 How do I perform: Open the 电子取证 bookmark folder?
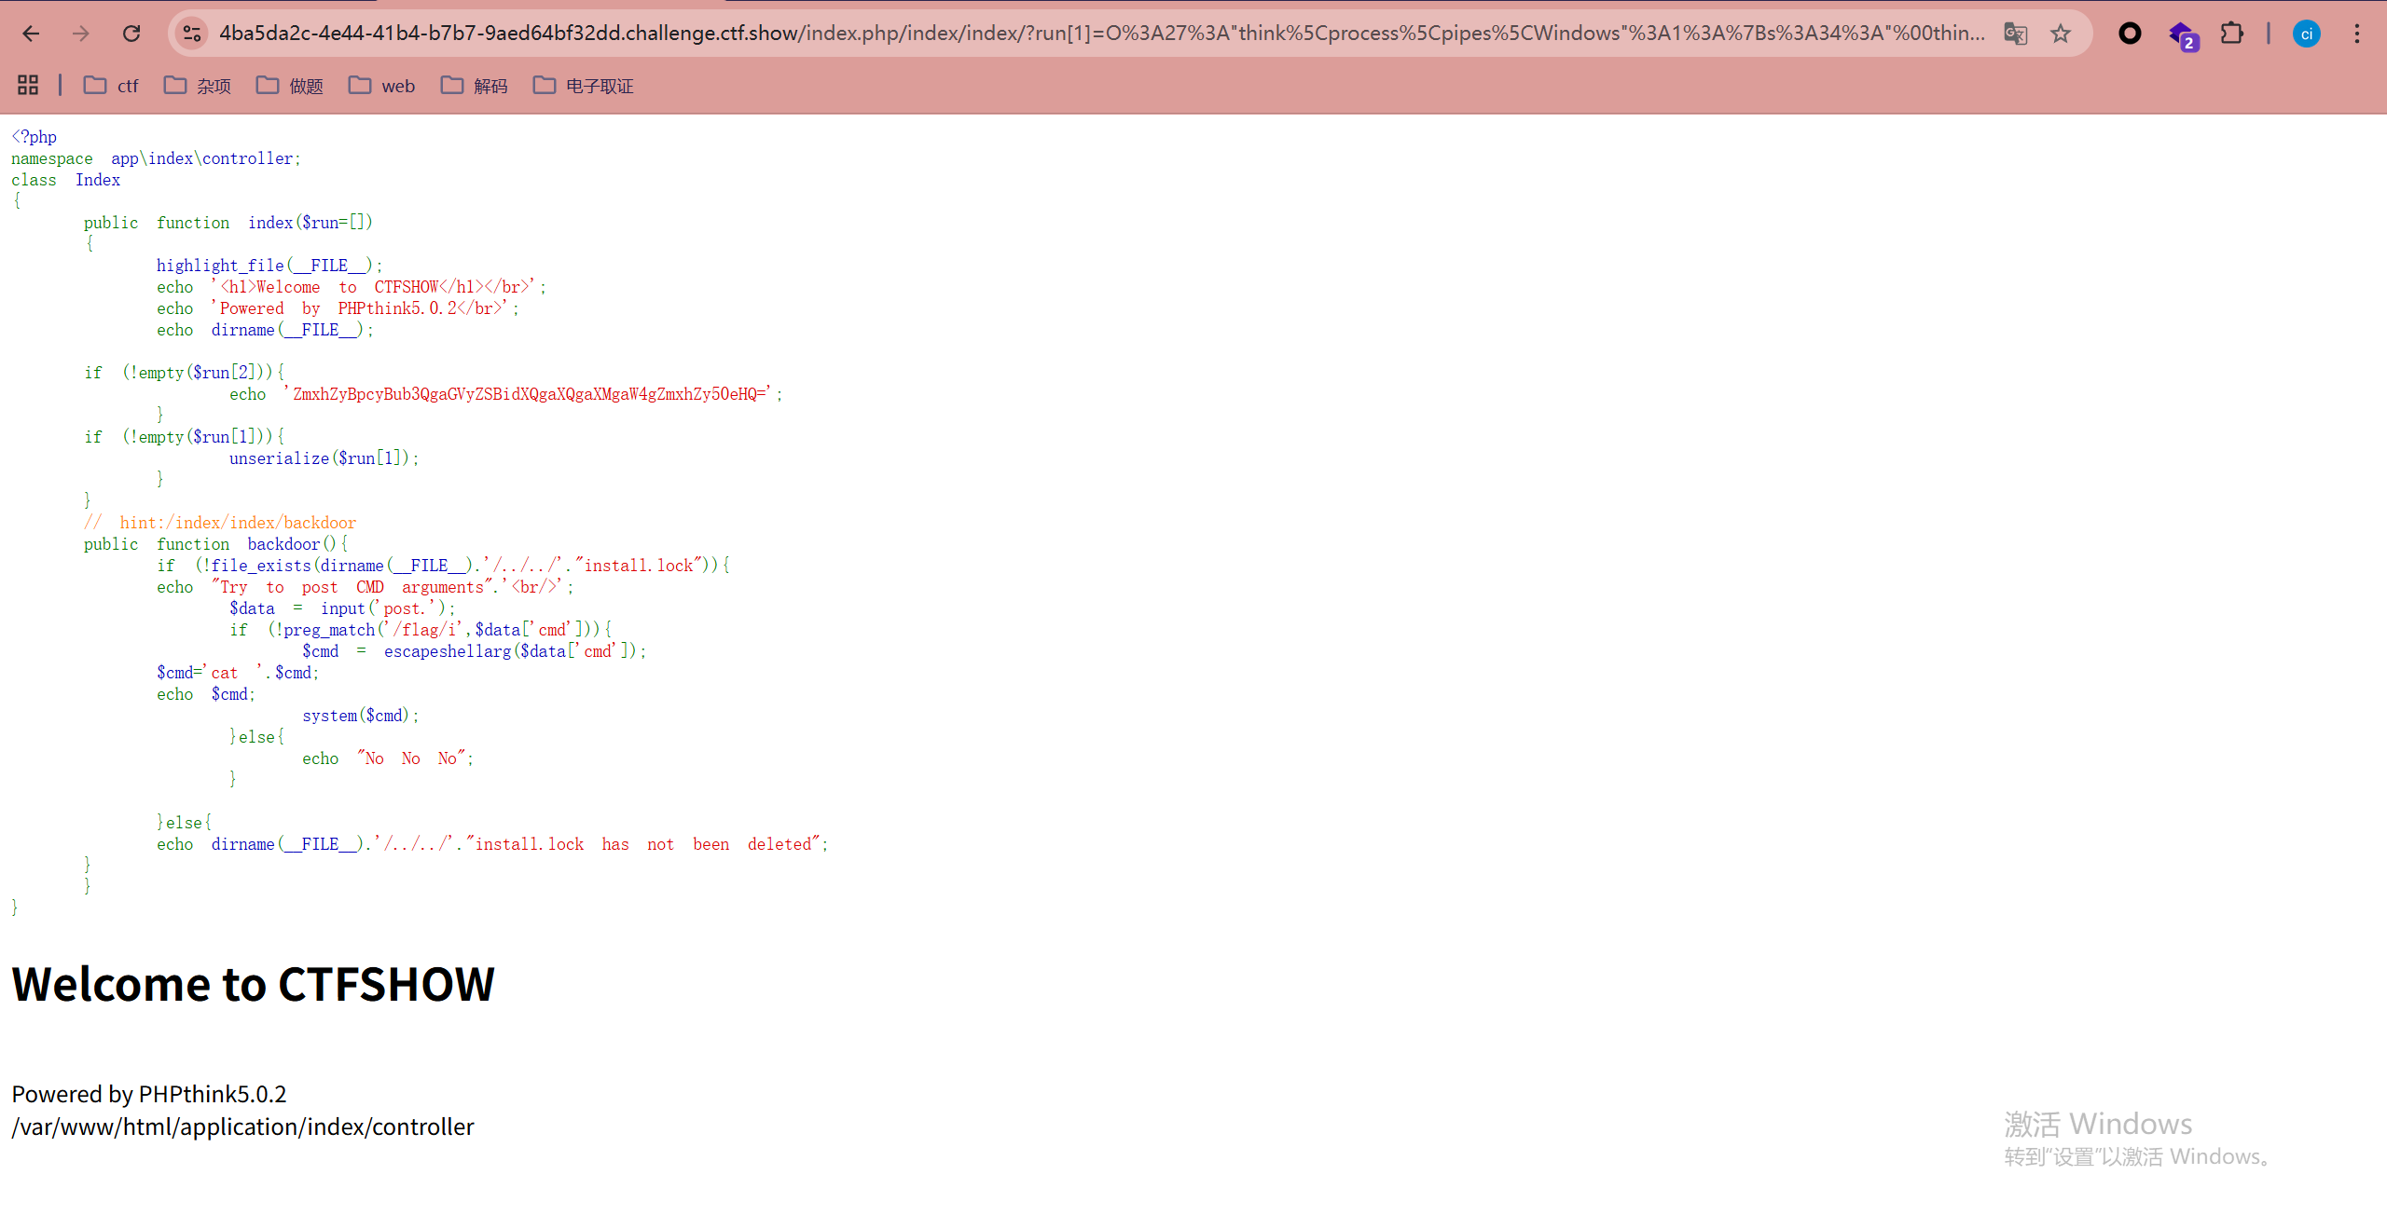click(584, 86)
